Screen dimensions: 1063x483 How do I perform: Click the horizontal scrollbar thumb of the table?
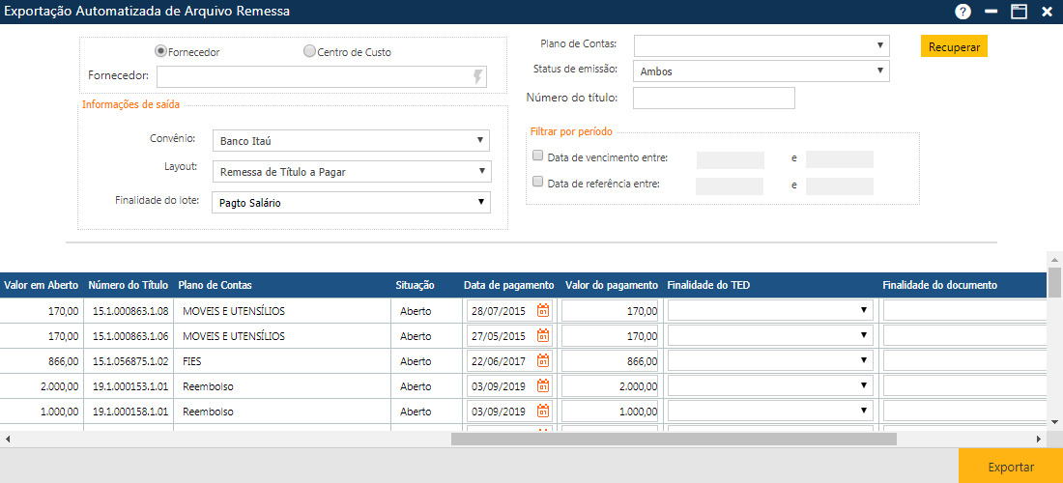click(x=674, y=439)
